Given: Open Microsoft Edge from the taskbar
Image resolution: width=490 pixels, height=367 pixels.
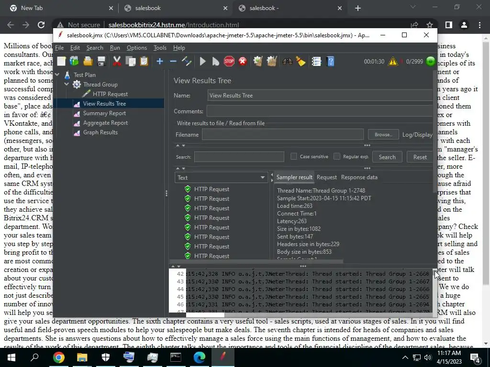Looking at the screenshot, I should tap(200, 357).
